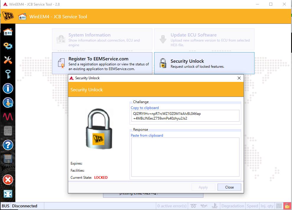The height and width of the screenshot is (210, 292).
Task: Click Copy to clipboard link
Action: (x=145, y=108)
